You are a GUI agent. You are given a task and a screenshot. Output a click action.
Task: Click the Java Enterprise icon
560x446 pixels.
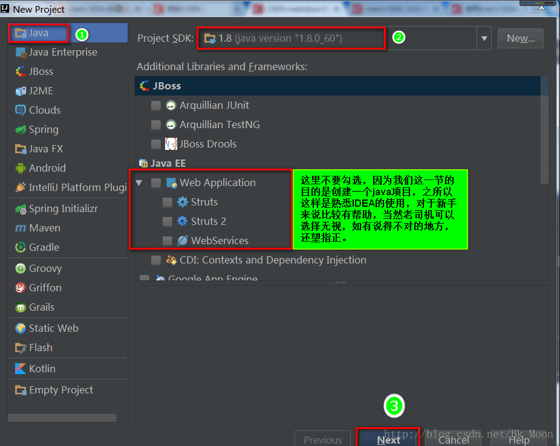pos(21,53)
